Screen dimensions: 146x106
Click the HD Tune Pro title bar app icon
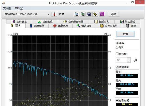4,3
